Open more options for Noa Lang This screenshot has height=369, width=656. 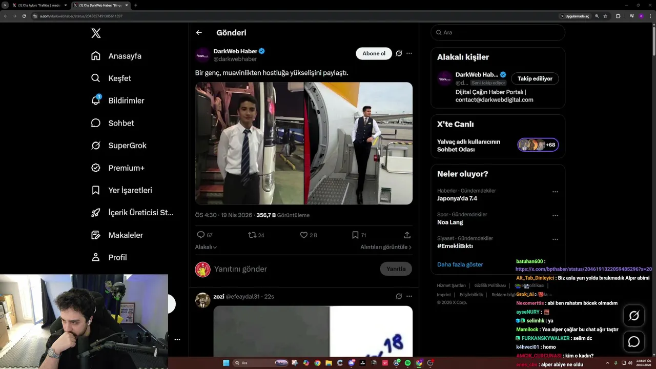[555, 216]
